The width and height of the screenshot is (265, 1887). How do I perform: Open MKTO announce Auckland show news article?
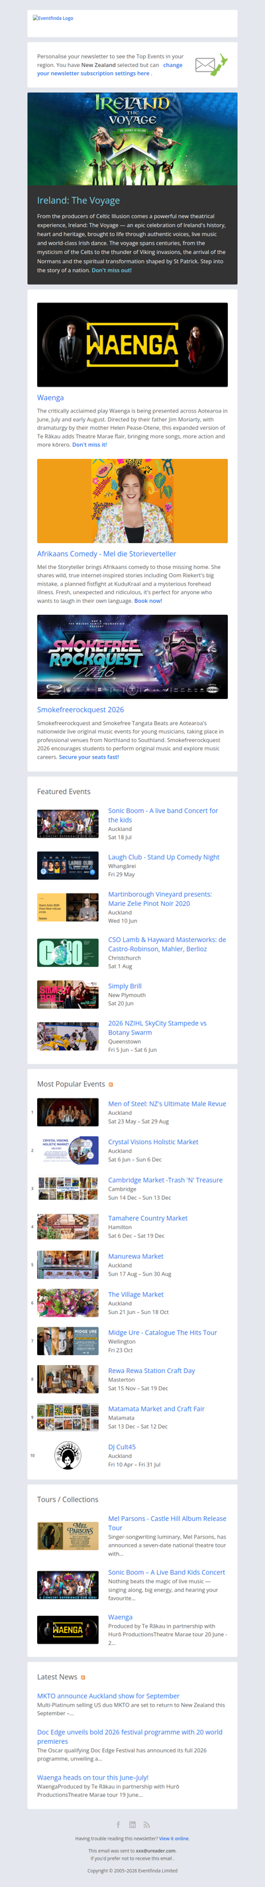(109, 1696)
